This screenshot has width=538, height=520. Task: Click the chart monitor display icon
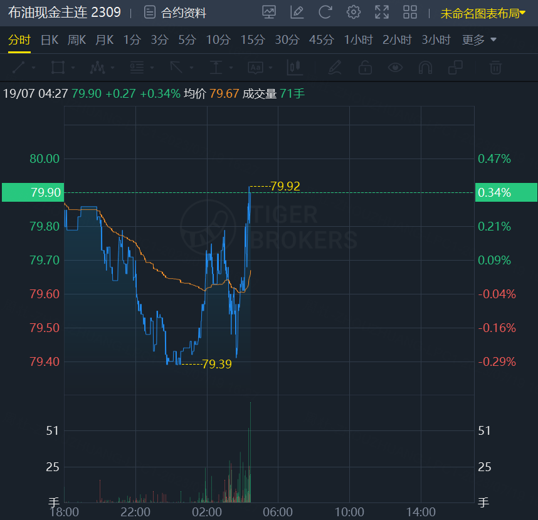[269, 13]
